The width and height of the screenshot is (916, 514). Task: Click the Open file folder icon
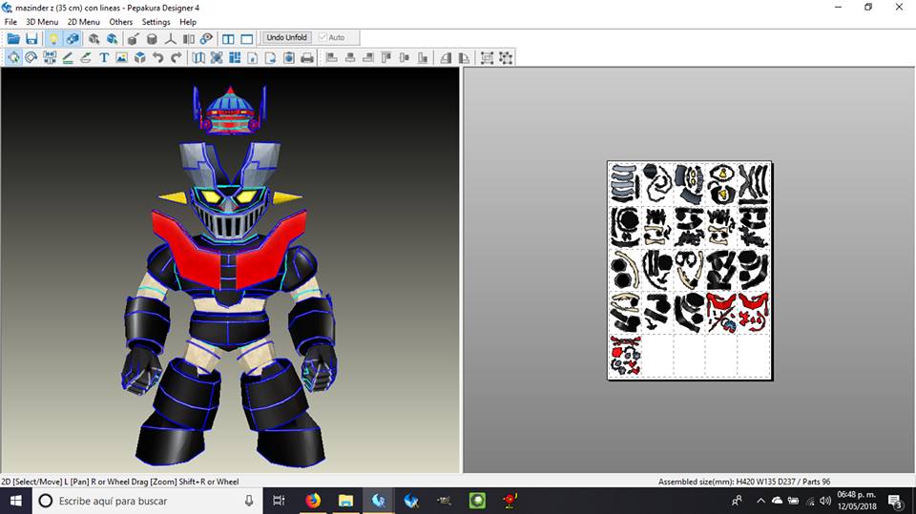tap(13, 39)
